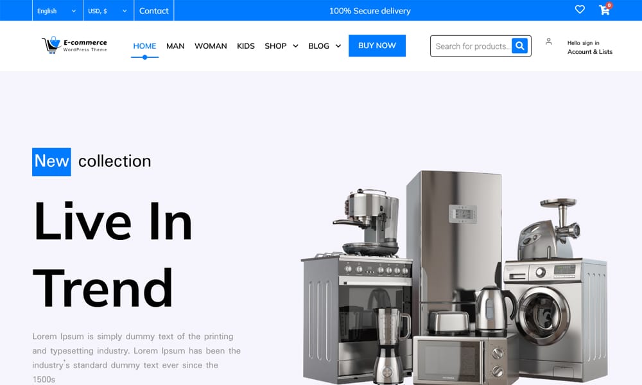Open the Contact page

click(153, 10)
